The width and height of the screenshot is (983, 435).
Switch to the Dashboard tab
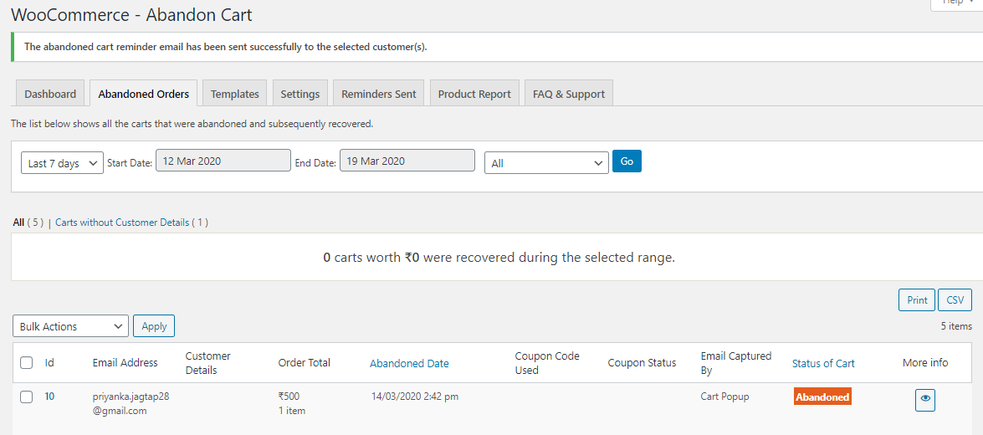click(x=50, y=94)
